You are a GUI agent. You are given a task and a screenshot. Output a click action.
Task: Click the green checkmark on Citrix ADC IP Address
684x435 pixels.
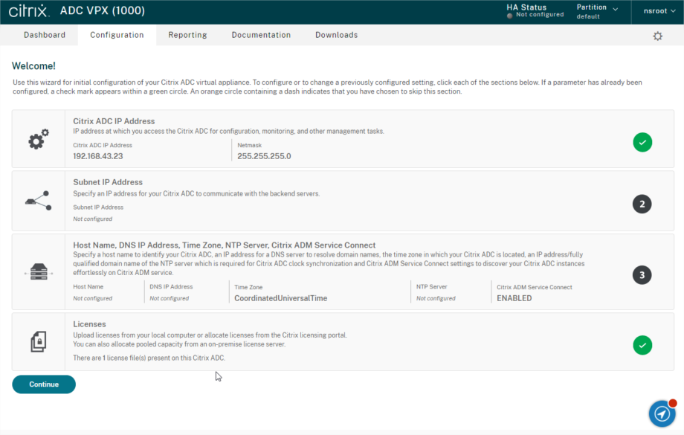(x=642, y=142)
